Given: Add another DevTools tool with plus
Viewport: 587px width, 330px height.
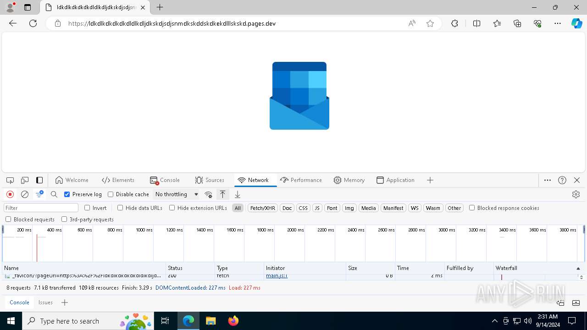Looking at the screenshot, I should (x=430, y=180).
